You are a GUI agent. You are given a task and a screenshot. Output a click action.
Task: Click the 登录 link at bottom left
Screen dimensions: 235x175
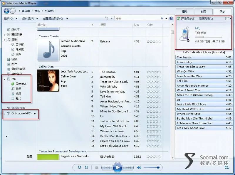29,157
